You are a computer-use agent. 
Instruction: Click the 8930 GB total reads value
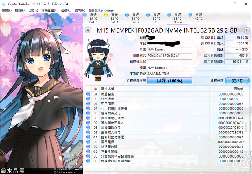tap(237, 37)
